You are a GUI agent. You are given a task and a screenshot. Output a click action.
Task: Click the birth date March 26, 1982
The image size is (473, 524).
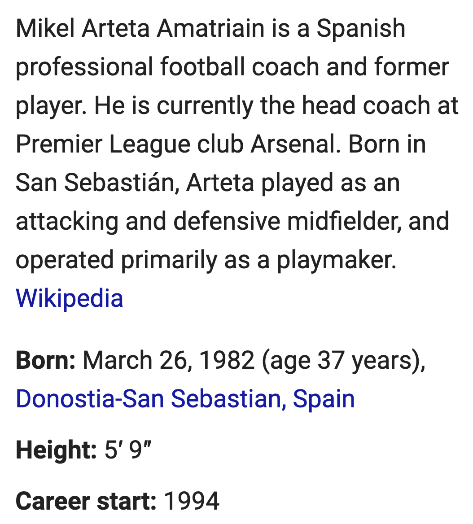(168, 360)
